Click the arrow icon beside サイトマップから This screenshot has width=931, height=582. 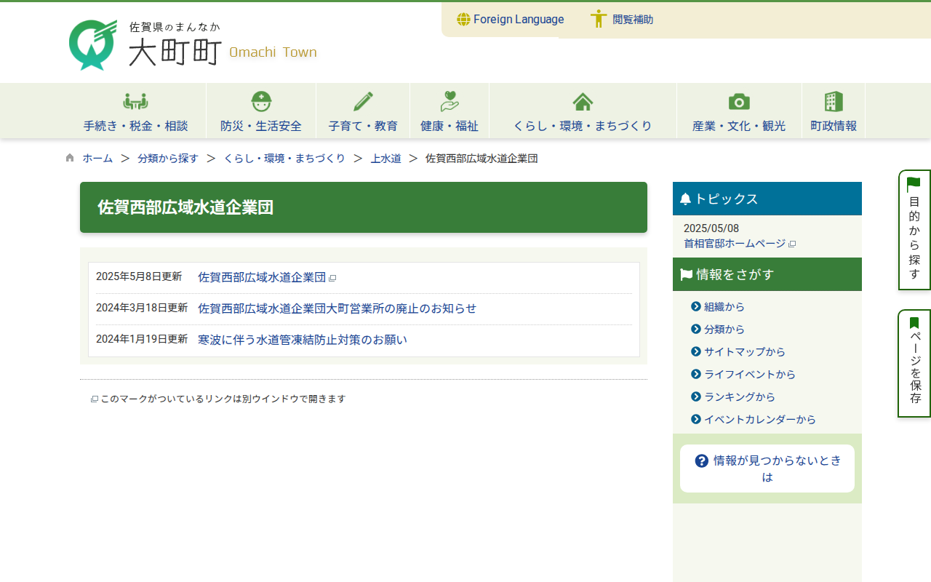[x=696, y=351]
